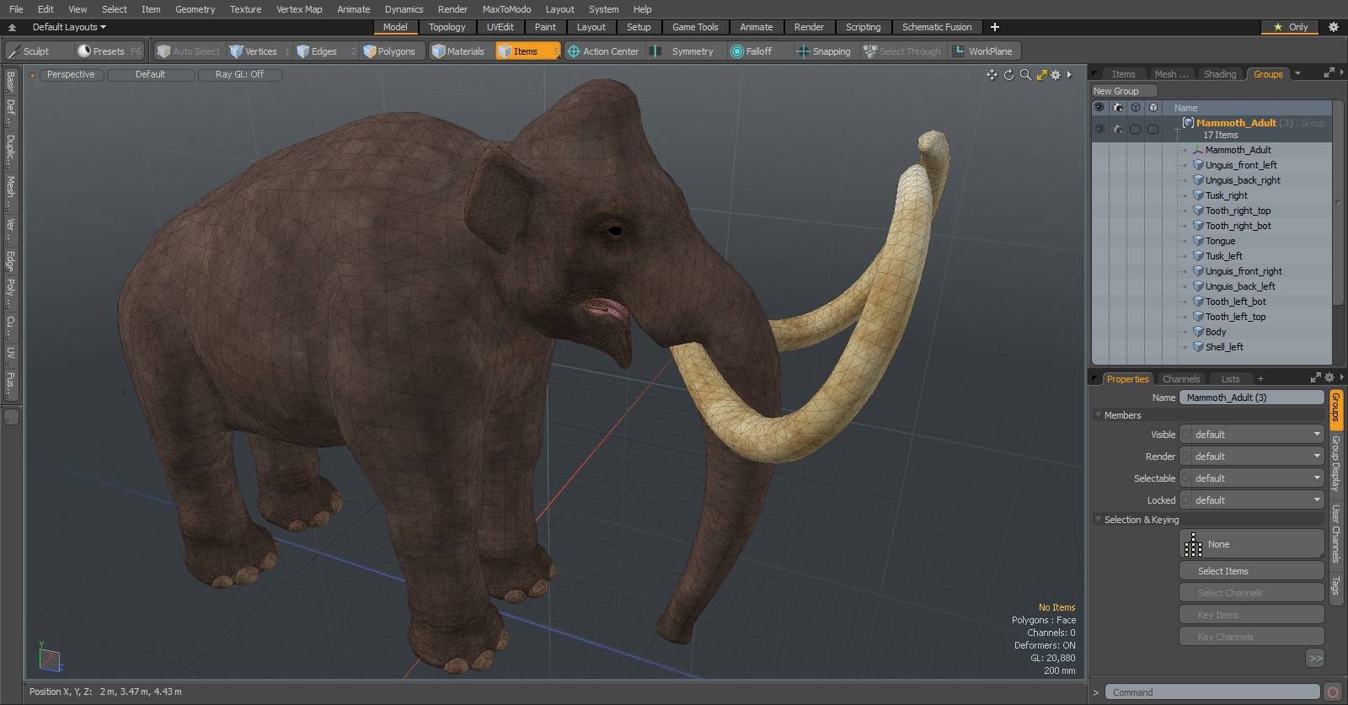Click the Key Items button
Screen dimensions: 1348x705
1252,615
